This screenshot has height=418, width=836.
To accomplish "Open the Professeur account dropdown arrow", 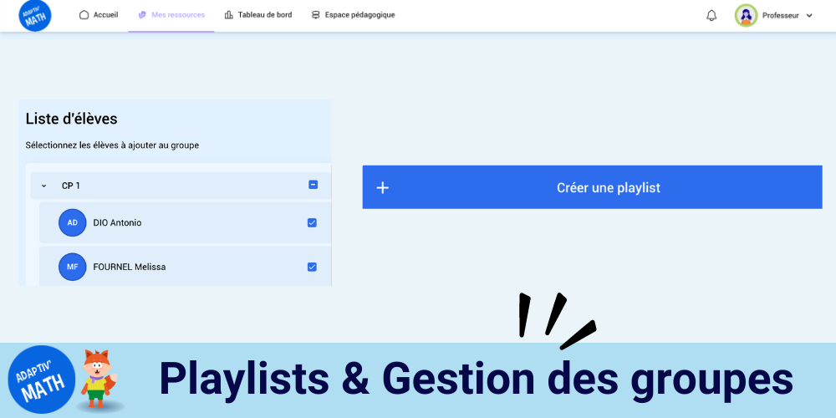I will 809,15.
